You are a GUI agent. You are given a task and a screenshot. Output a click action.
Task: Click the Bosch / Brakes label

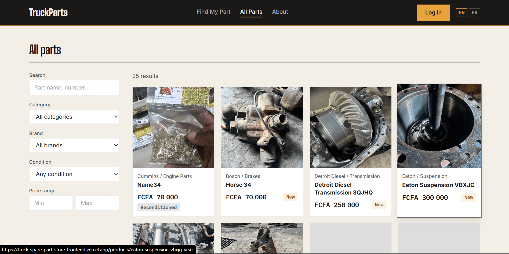tap(243, 176)
